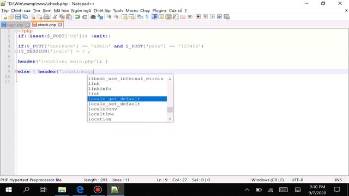349x196 pixels.
Task: Close the check.php tab
Action: tap(60, 24)
